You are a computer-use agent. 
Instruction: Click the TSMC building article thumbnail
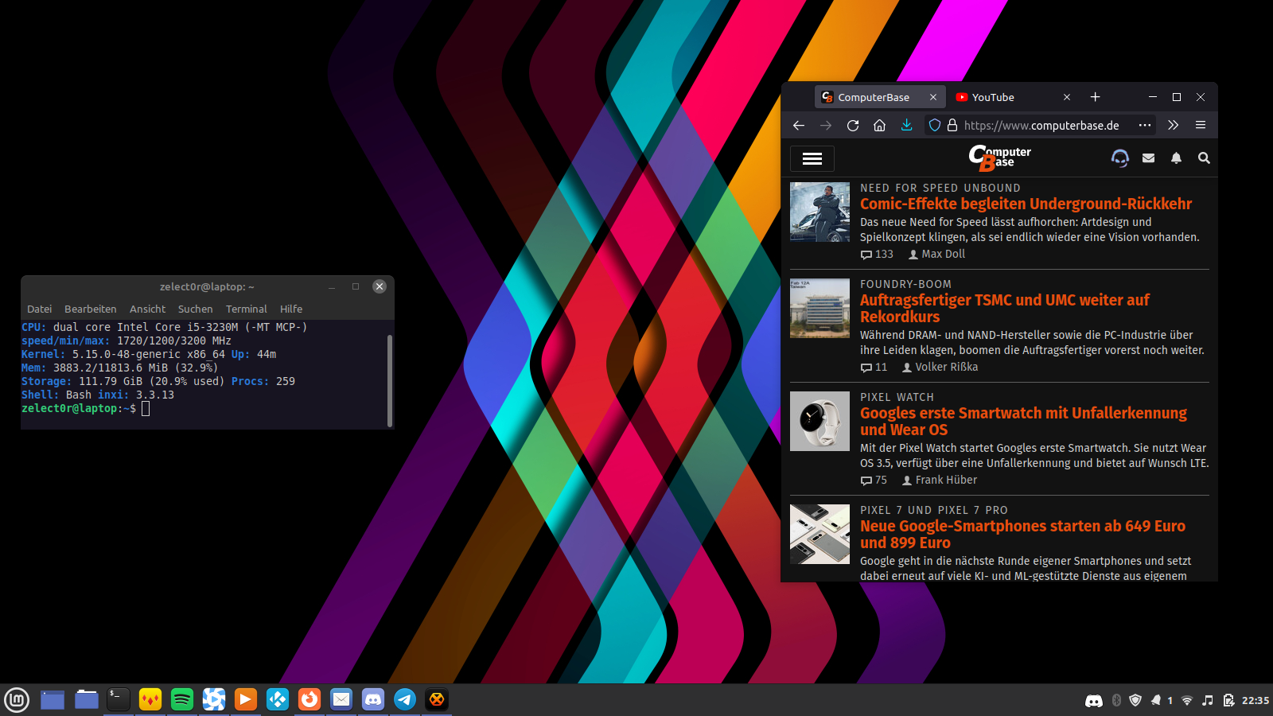tap(819, 308)
